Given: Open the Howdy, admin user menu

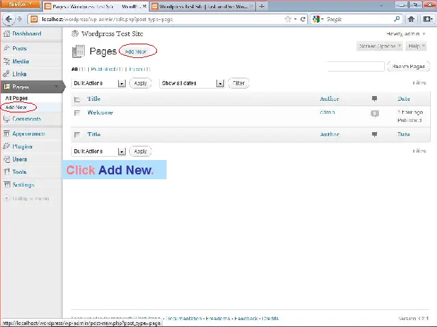Looking at the screenshot, I should [406, 34].
